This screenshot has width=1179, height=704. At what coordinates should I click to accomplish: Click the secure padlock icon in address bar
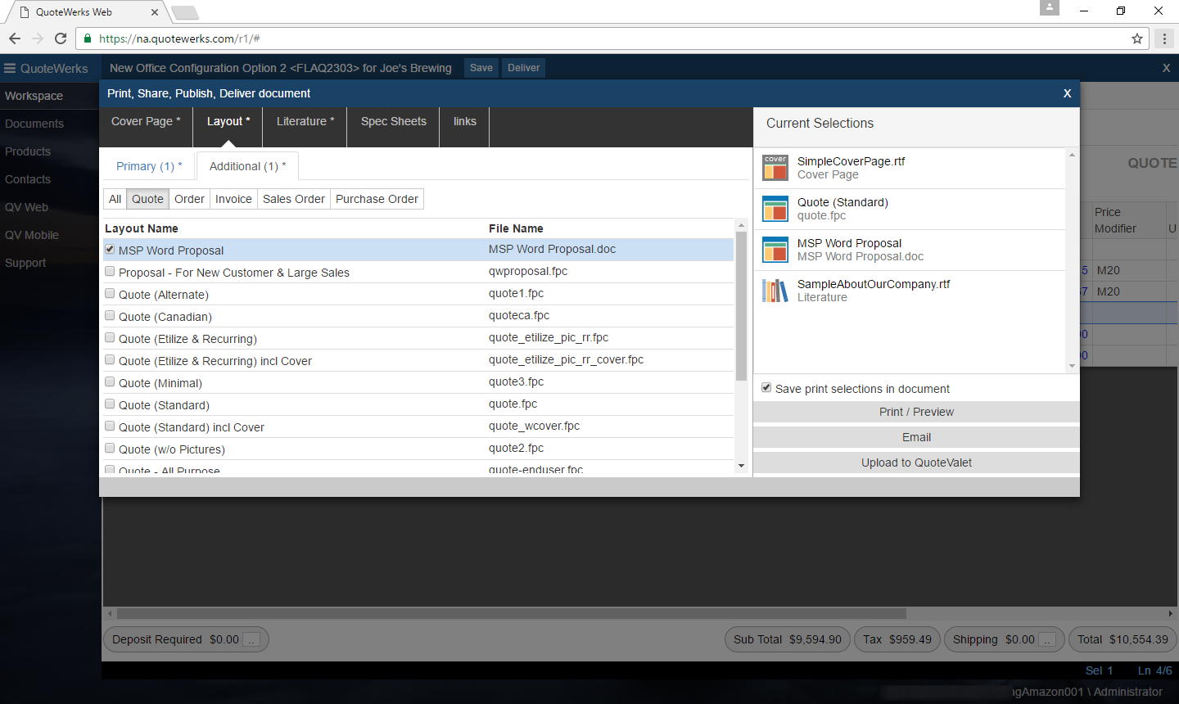[x=88, y=38]
